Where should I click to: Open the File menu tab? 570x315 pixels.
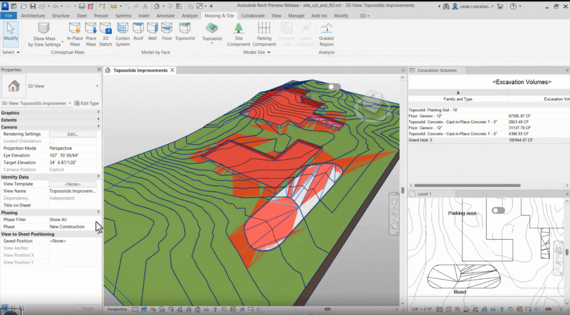point(8,16)
